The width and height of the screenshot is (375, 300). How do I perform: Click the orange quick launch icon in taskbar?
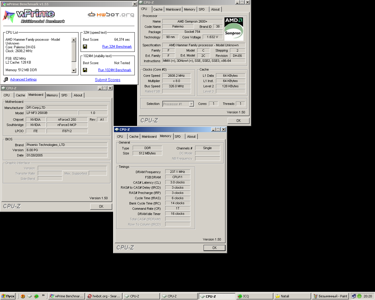click(x=23, y=296)
